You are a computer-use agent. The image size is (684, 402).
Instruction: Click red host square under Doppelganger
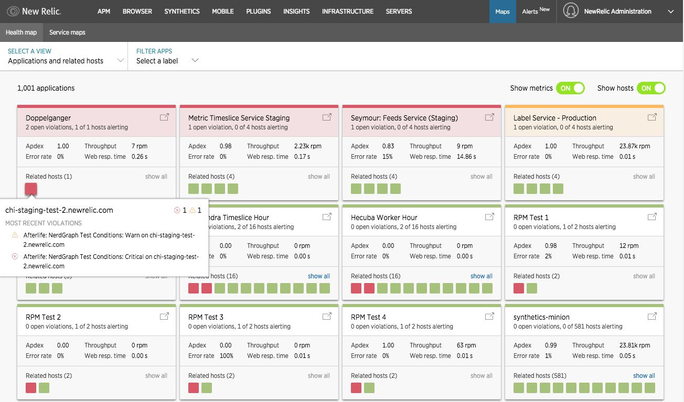[x=31, y=189]
